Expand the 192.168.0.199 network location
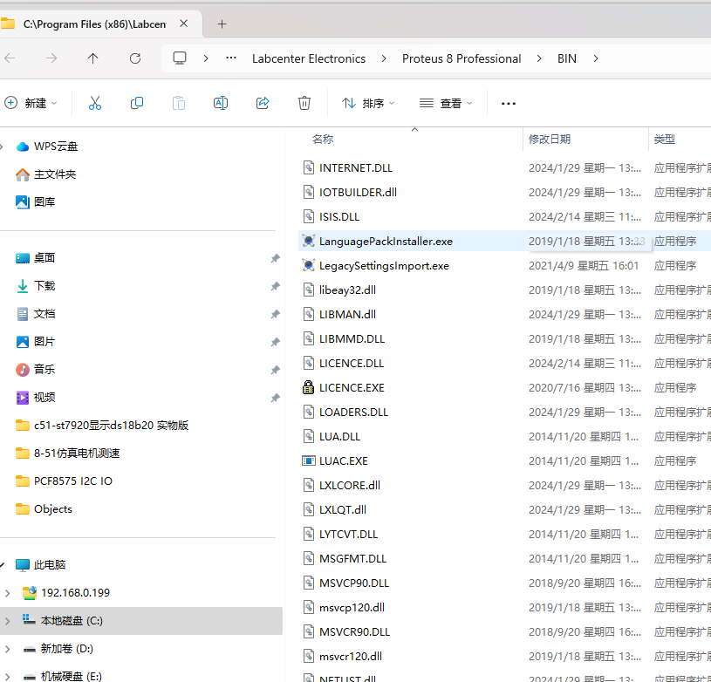The image size is (711, 682). point(7,593)
